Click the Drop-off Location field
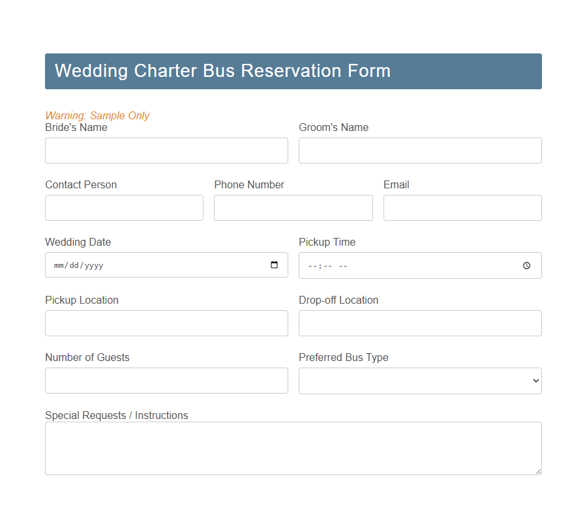 pos(419,323)
